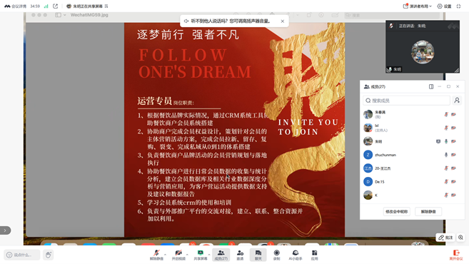Click camera icon in De.15 row
The width and height of the screenshot is (469, 264).
pos(454,181)
